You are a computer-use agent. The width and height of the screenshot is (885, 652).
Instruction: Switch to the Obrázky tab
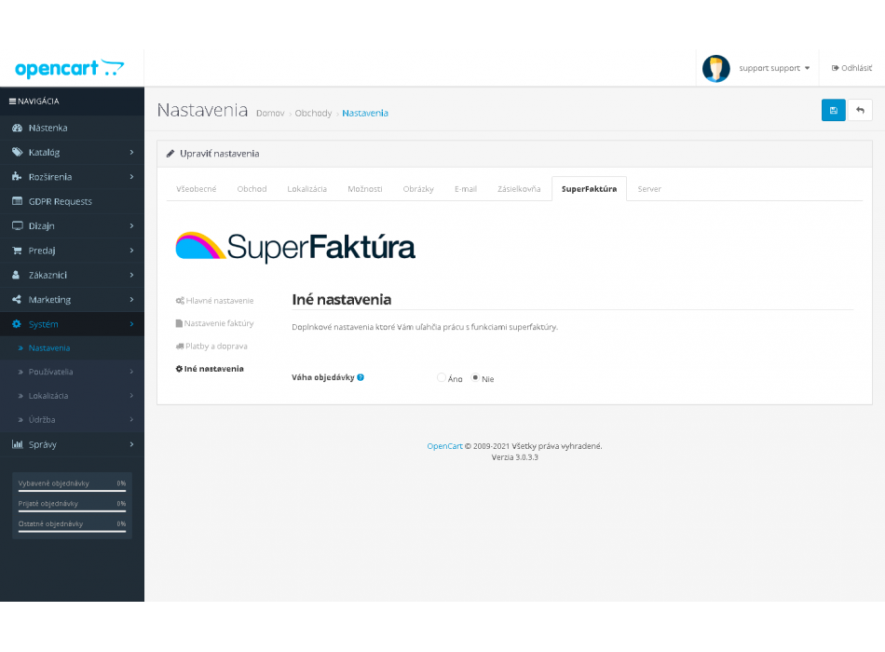[418, 189]
